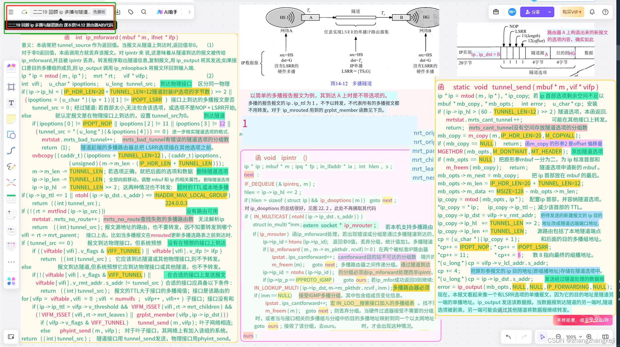This screenshot has width=620, height=347.
Task: Select the Mind map tool
Action: tap(11, 182)
